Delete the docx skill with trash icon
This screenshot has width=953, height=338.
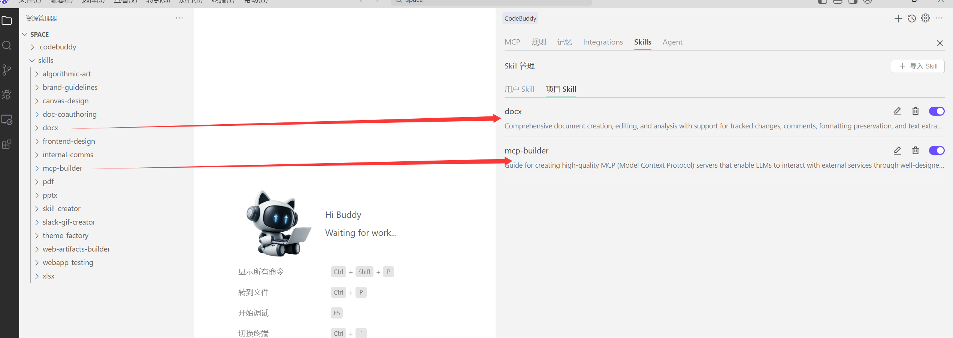(916, 111)
